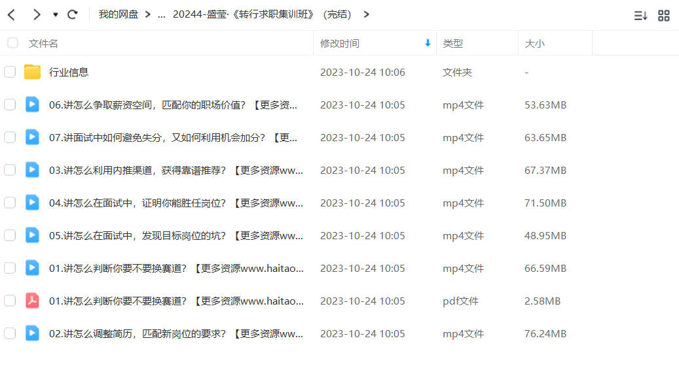Toggle the blue sort direction arrow
Screen dimensions: 679x383
[x=428, y=42]
